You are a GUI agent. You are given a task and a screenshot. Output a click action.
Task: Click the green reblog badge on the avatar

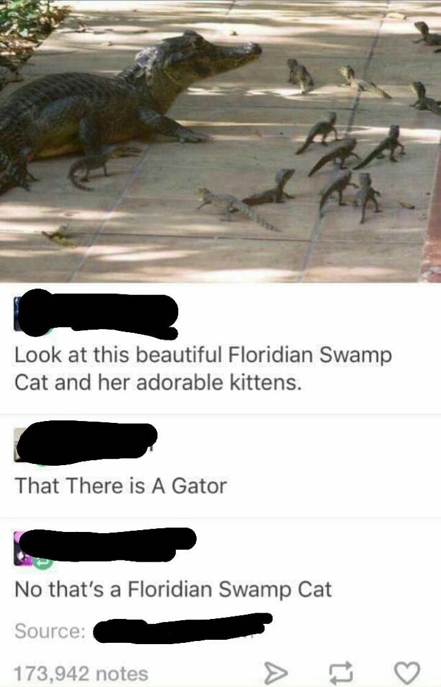pos(43,563)
